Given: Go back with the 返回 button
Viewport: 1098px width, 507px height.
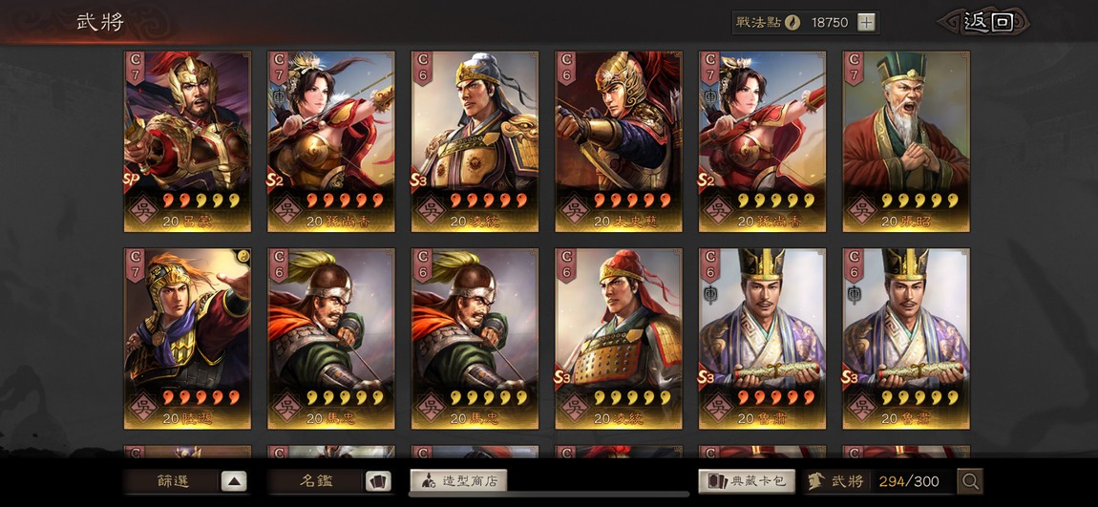Looking at the screenshot, I should (x=986, y=22).
